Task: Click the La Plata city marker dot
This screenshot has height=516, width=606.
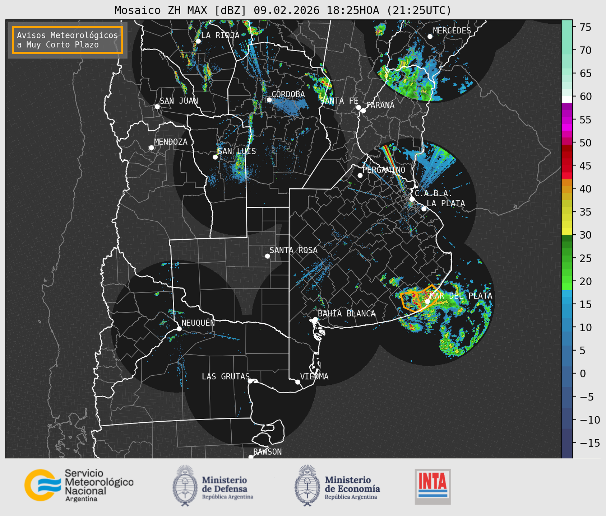Action: coord(424,209)
